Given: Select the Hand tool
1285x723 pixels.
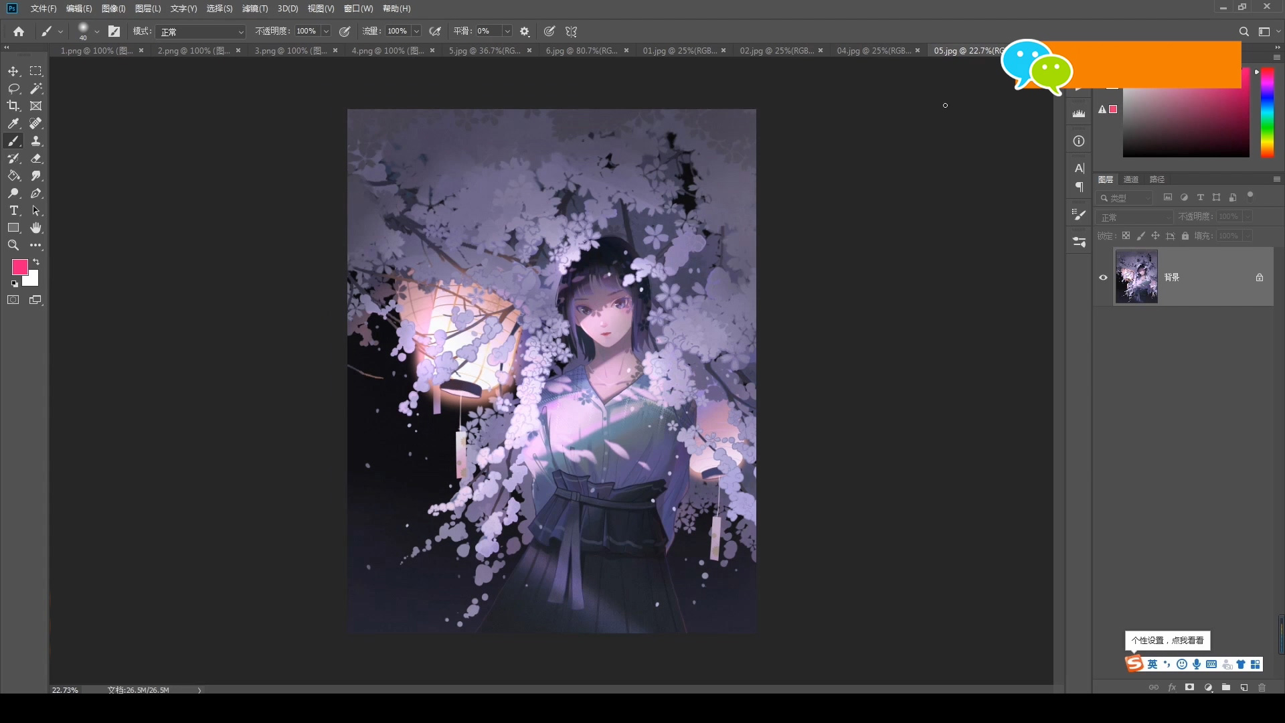Looking at the screenshot, I should (36, 228).
